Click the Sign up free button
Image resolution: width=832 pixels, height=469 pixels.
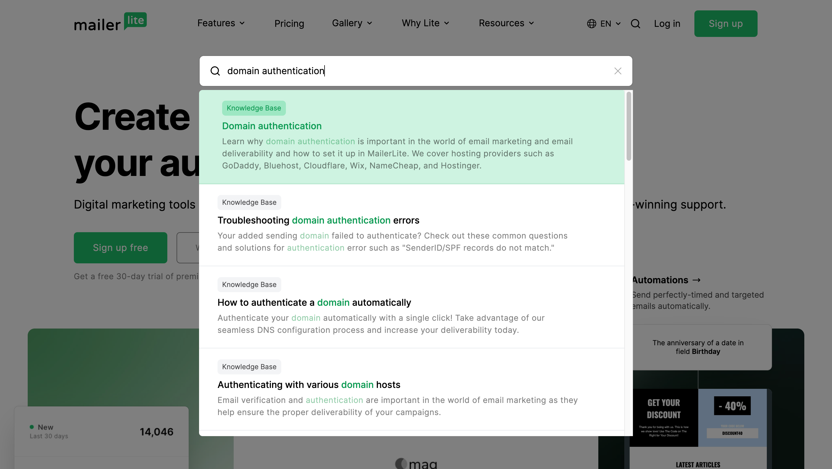pyautogui.click(x=121, y=248)
